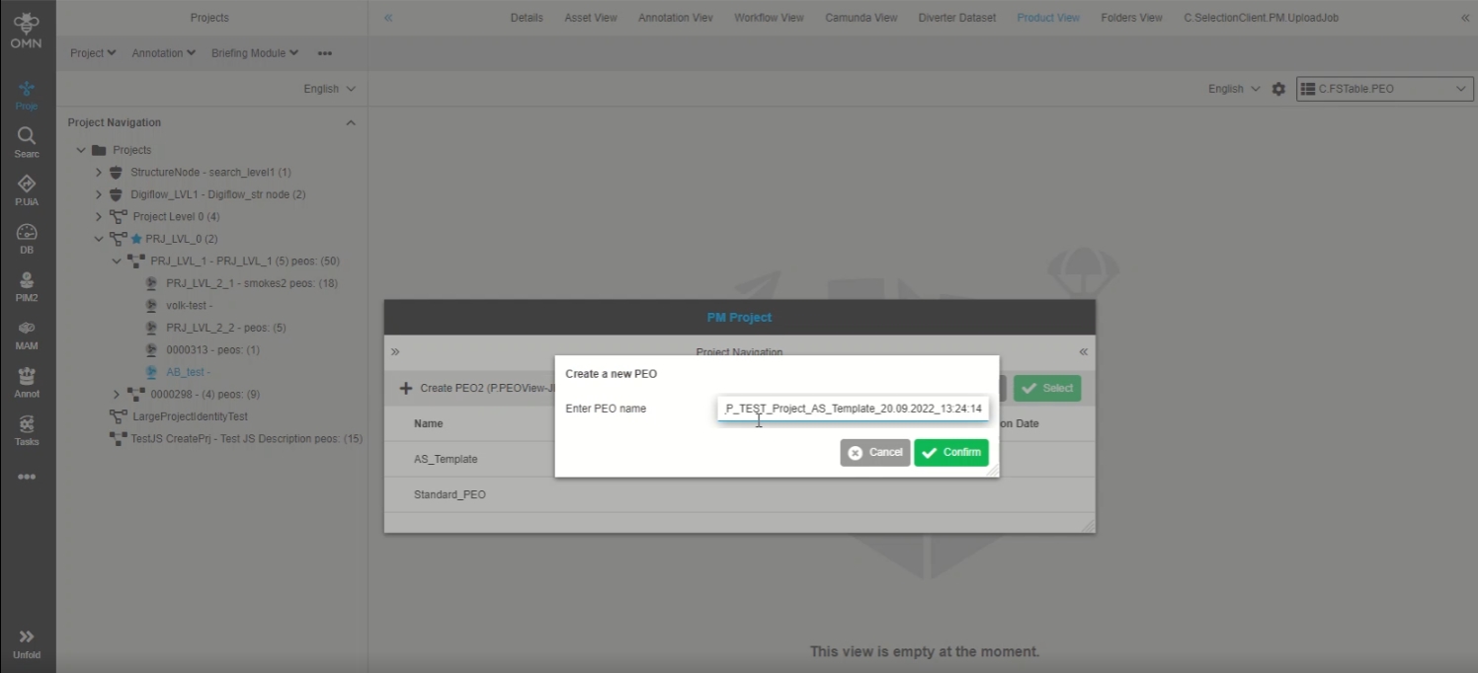Open the Annotation dropdown menu
This screenshot has height=673, width=1478.
pyautogui.click(x=164, y=53)
